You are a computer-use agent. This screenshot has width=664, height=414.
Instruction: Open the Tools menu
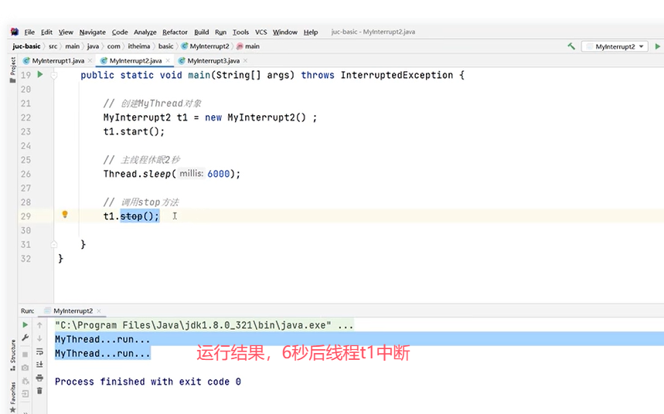click(240, 32)
